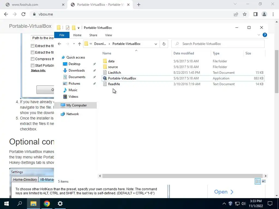Open the notification center
279x209 pixels.
coord(270,204)
